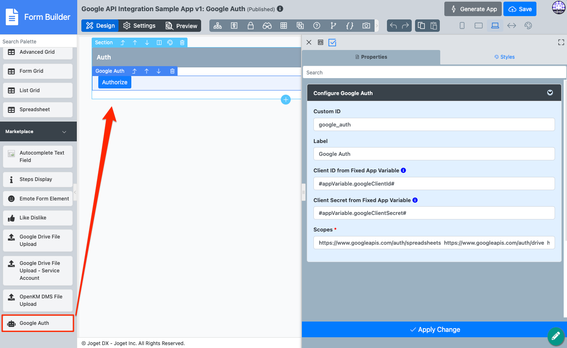This screenshot has height=348, width=567.
Task: Click the Client Secret app variable field
Action: point(434,213)
